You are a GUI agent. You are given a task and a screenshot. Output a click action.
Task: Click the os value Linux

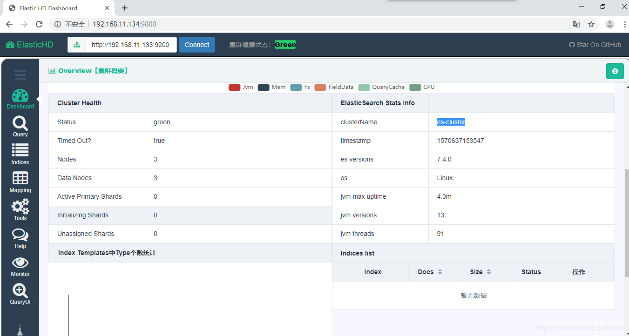pyautogui.click(x=446, y=178)
